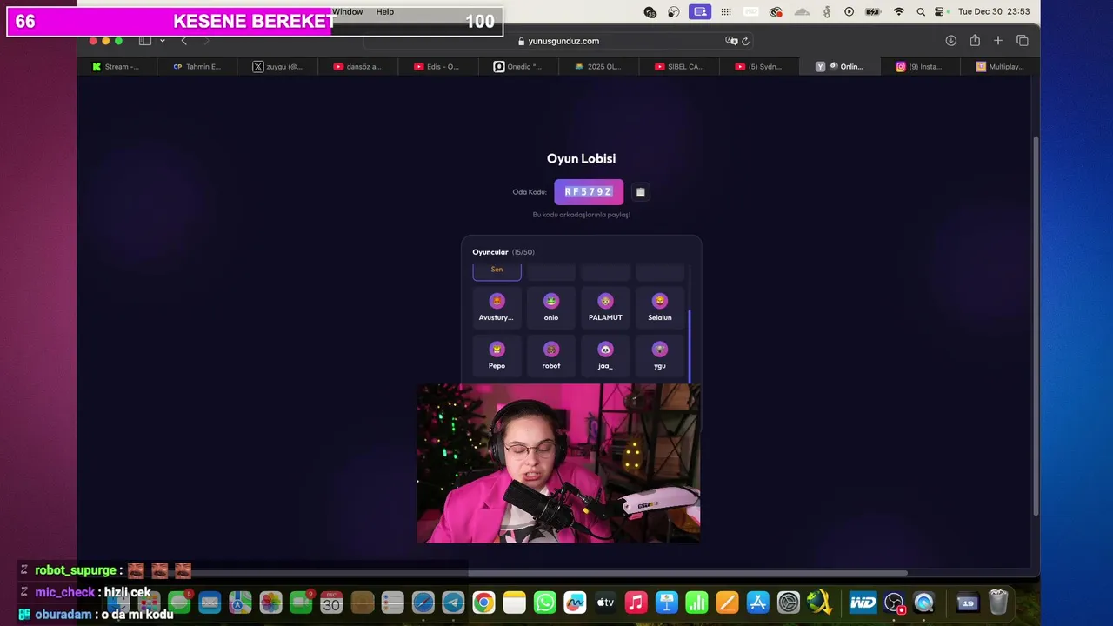This screenshot has height=626, width=1113.
Task: Switch to the 'dansöz a...' YouTube tab
Action: pyautogui.click(x=357, y=67)
